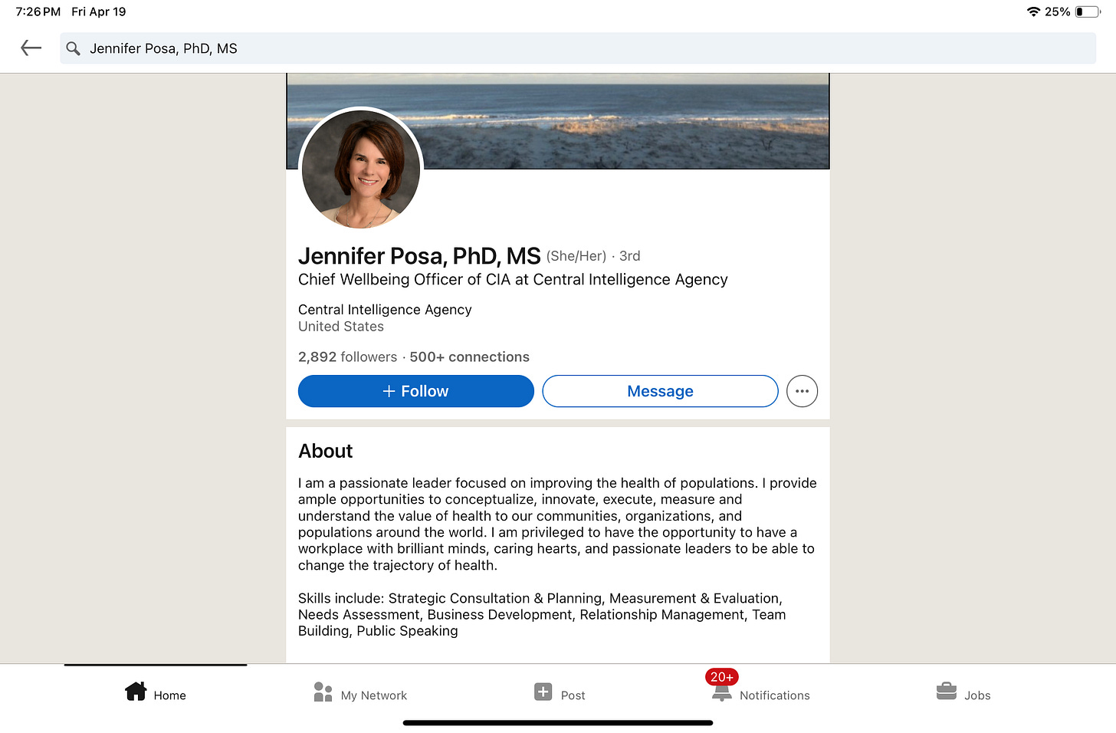Send a Message to Jennifer Posa
This screenshot has width=1116, height=733.
tap(660, 391)
